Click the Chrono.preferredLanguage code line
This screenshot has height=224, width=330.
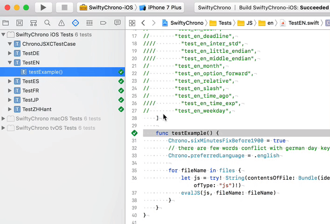pyautogui.click(x=224, y=155)
